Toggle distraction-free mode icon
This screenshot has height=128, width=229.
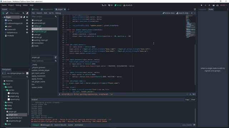(195, 10)
